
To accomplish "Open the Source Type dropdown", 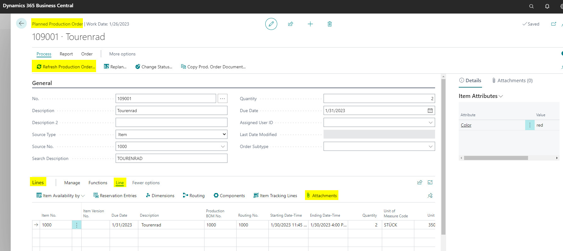I will tap(171, 134).
